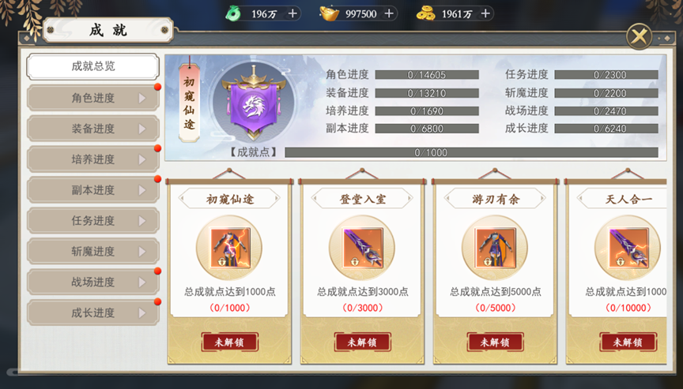
Task: Open the 成长进度 tab
Action: [x=92, y=313]
